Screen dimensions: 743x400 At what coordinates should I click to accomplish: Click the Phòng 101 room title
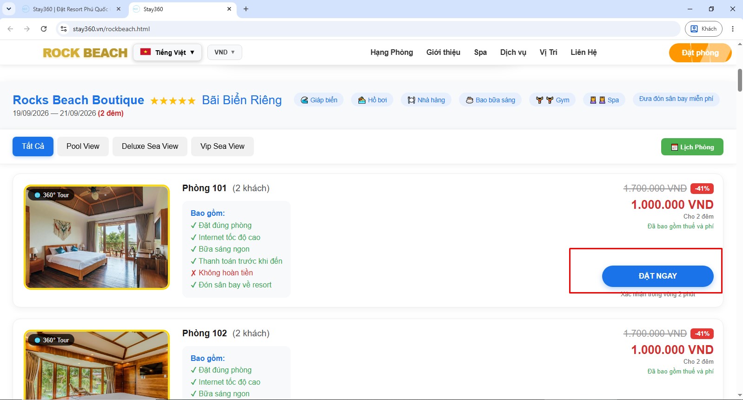pyautogui.click(x=204, y=188)
